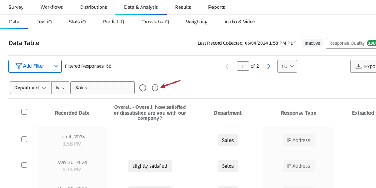
Task: Click the Sales filter value field
Action: tap(103, 88)
